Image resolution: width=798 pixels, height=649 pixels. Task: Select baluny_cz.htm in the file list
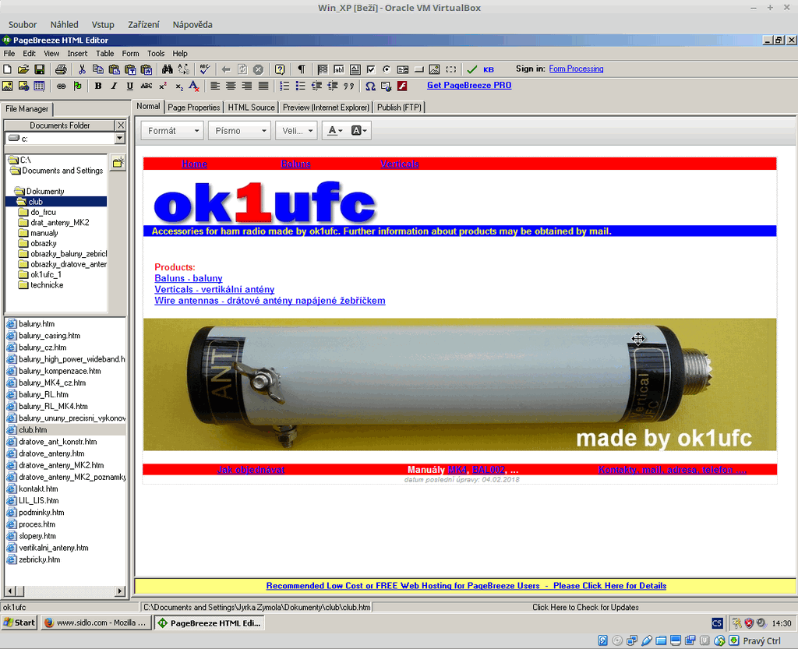pos(42,347)
